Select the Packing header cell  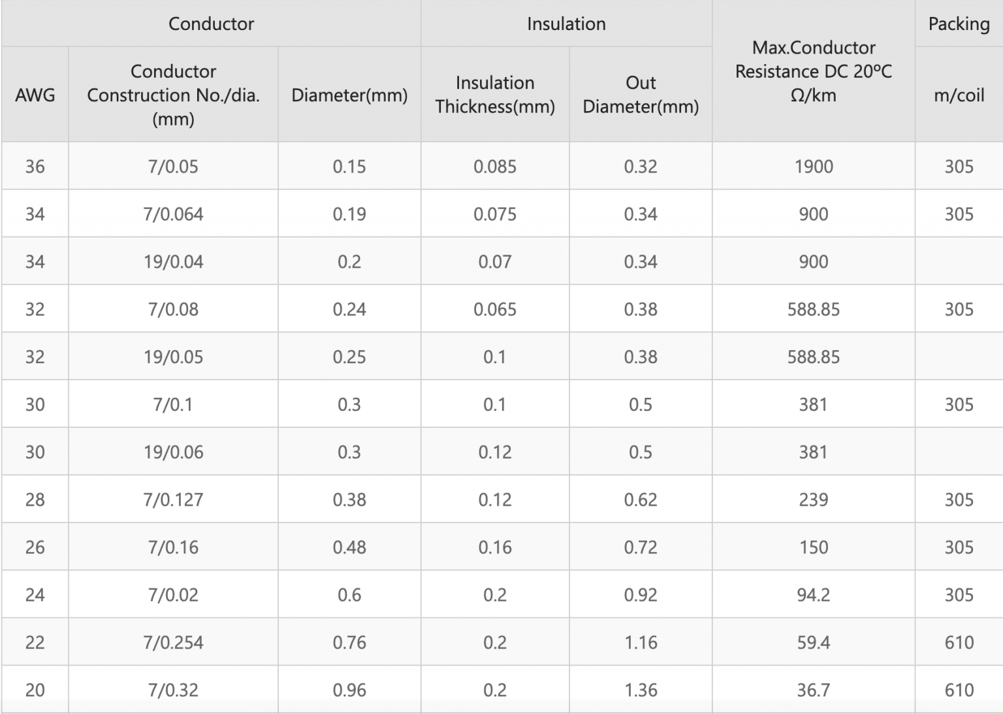coord(959,24)
